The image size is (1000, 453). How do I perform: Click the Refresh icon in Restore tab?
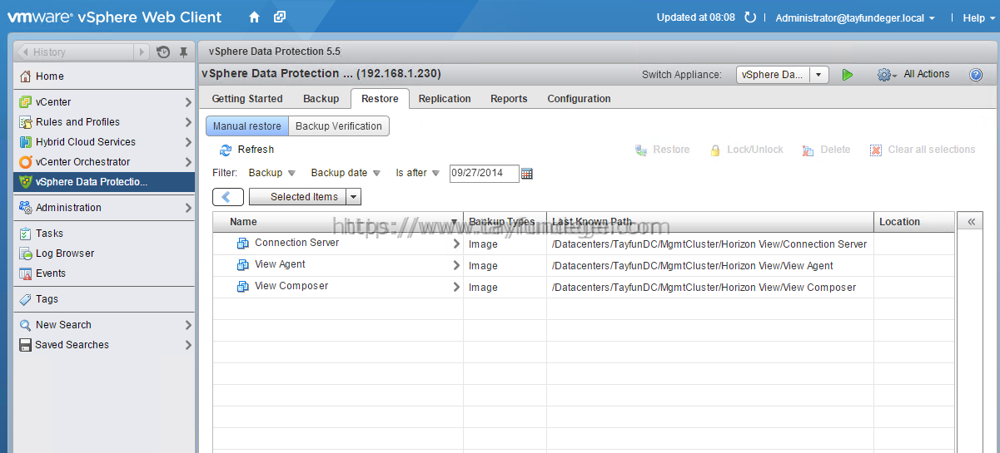click(x=226, y=150)
